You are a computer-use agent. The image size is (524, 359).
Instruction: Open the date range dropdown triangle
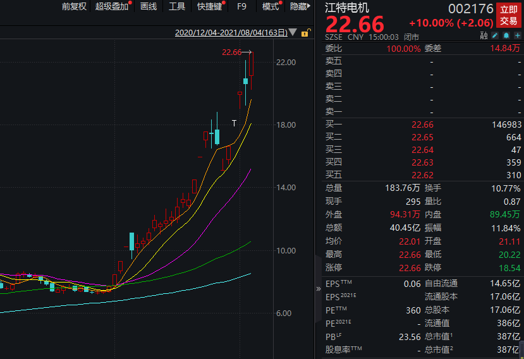[x=293, y=32]
